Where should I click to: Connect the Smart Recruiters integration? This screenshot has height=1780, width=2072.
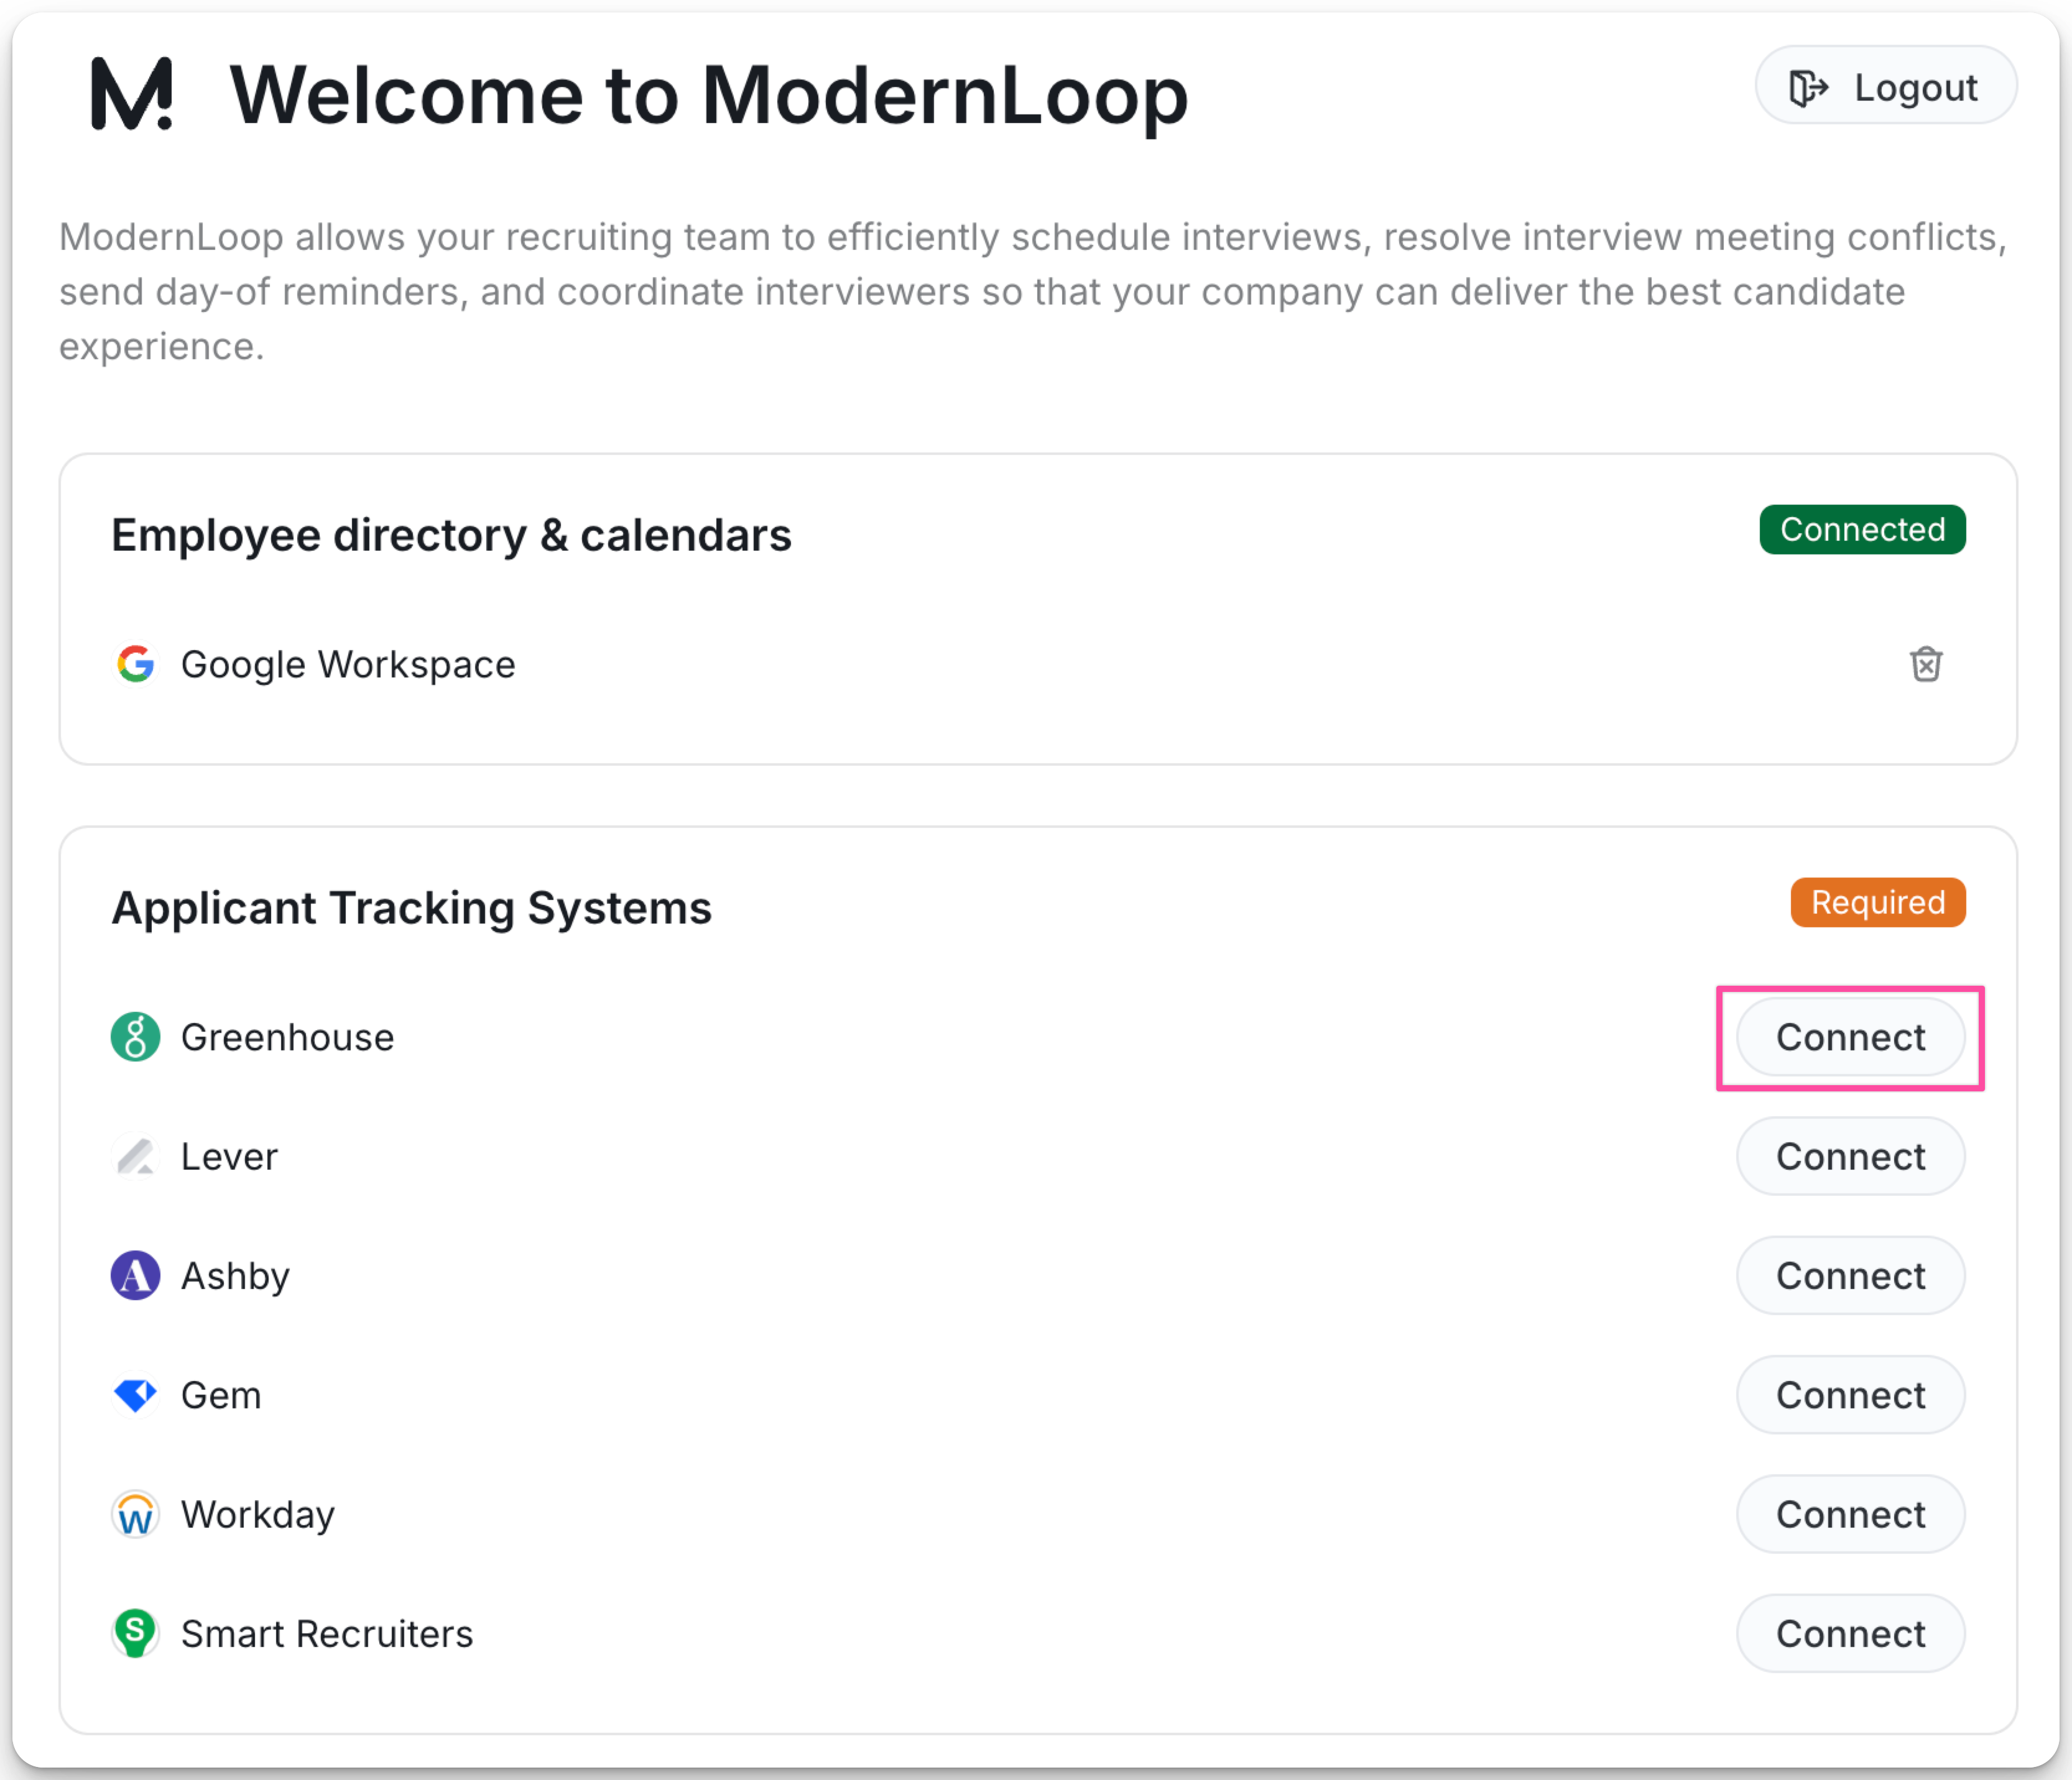click(x=1850, y=1633)
